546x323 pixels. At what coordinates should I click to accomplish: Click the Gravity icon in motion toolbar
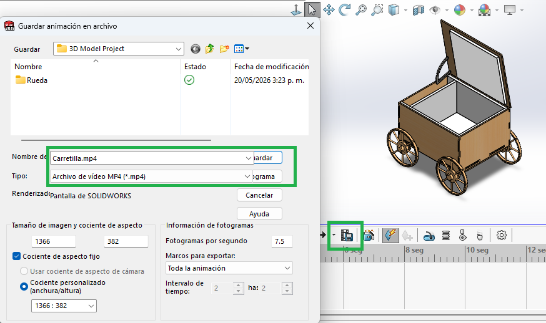pyautogui.click(x=480, y=236)
